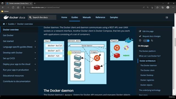Open the Favorites star icon
This screenshot has height=99, width=176.
(157, 7)
